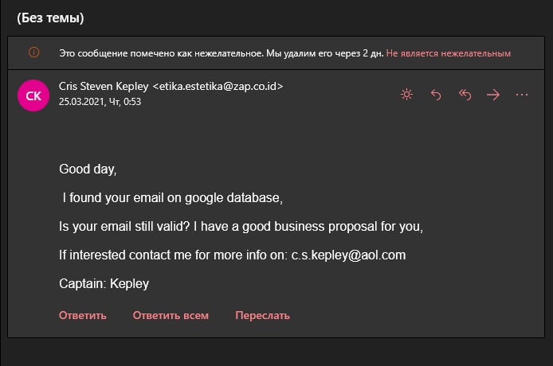Click the 'I found your email' sentence
This screenshot has width=553, height=366.
(172, 198)
